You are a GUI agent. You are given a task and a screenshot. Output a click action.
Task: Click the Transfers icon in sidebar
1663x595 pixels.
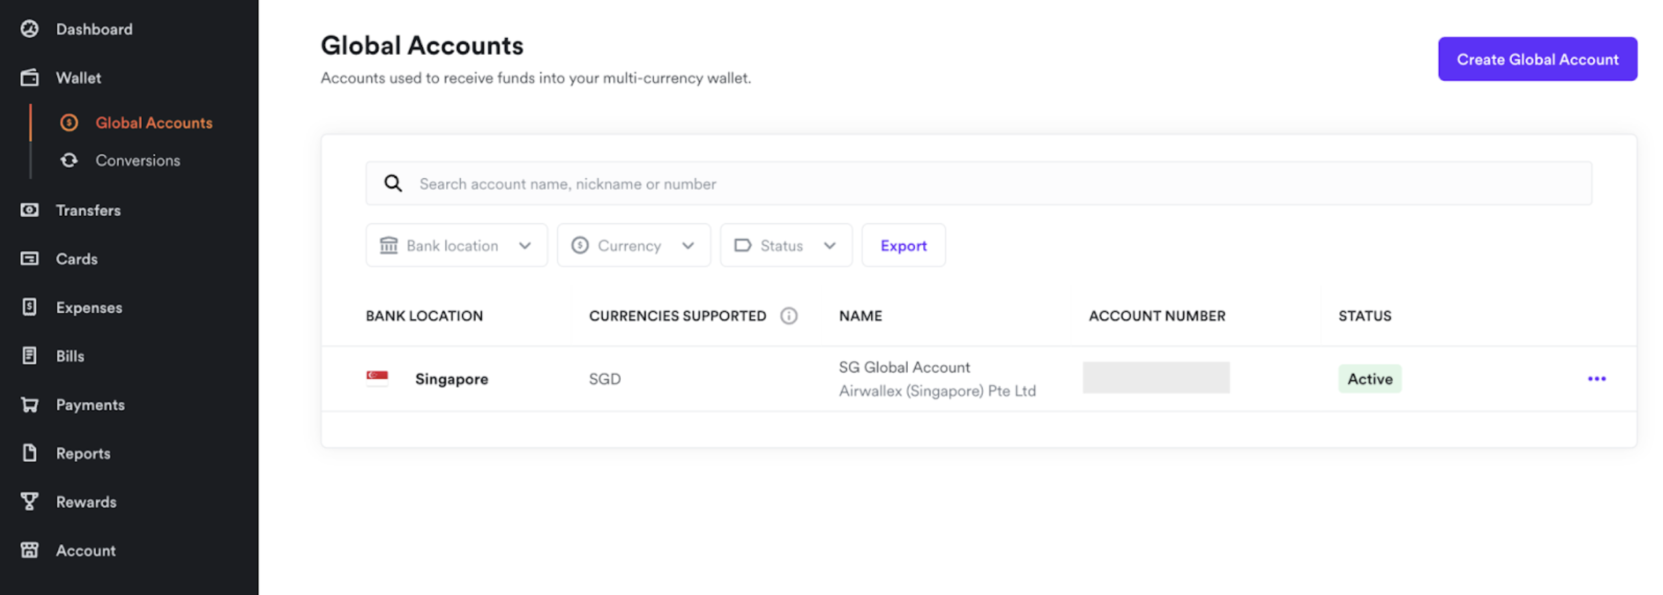[x=29, y=210]
